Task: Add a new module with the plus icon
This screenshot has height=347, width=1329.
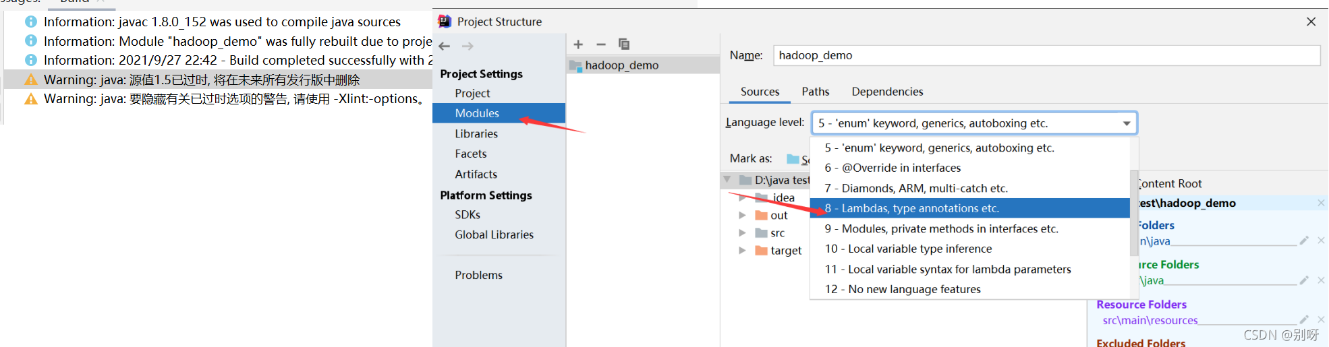Action: pyautogui.click(x=578, y=44)
